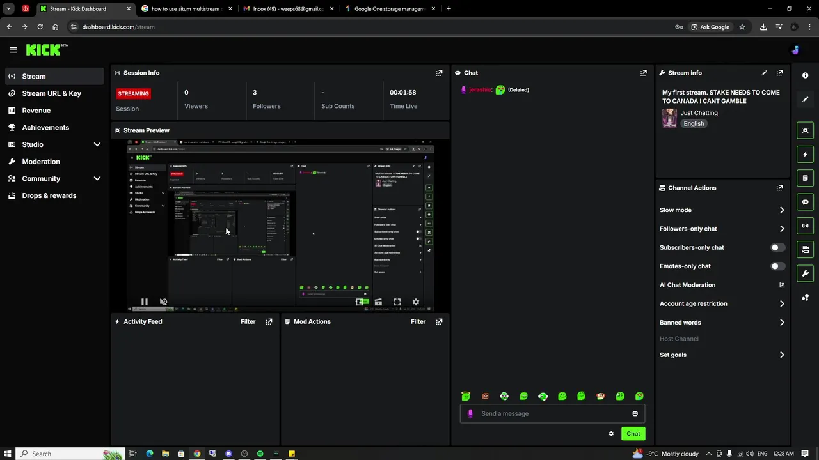
Task: Toggle the broadcast signal widget in right sidebar
Action: coord(806,226)
